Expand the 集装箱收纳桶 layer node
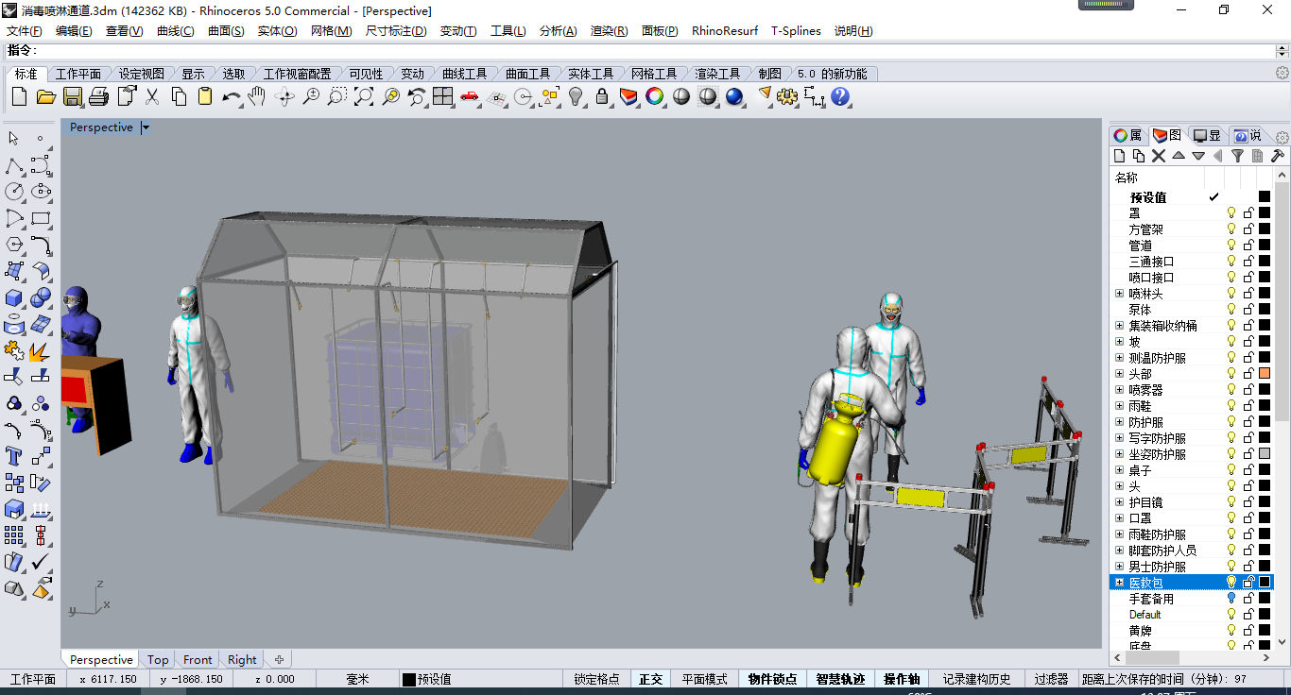Viewport: 1291px width, 695px height. [1120, 326]
